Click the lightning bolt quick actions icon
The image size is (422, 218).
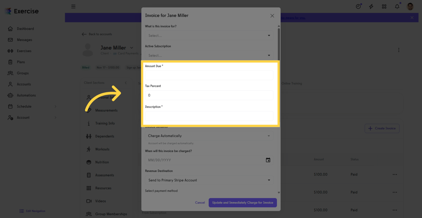pyautogui.click(x=371, y=6)
